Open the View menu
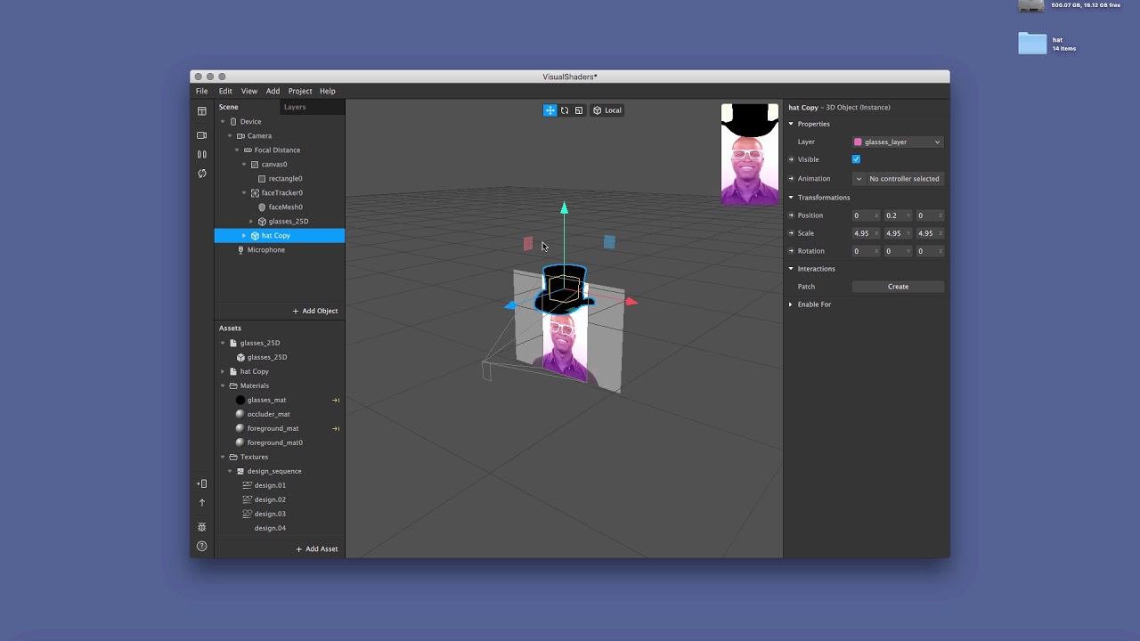The height and width of the screenshot is (641, 1140). point(249,91)
